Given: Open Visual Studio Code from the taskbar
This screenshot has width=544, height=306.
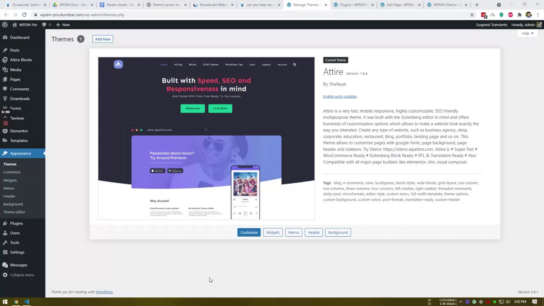Looking at the screenshot, I should pos(27,302).
